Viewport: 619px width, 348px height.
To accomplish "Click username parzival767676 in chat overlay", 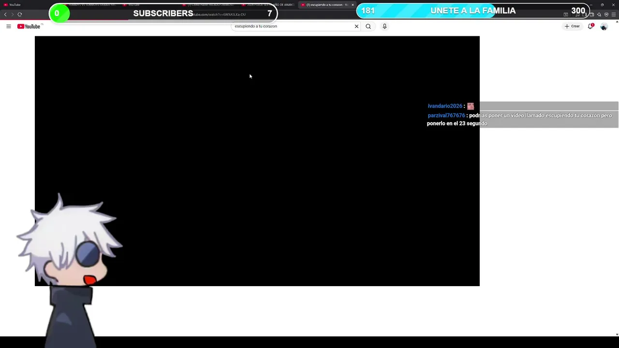I will (x=446, y=116).
